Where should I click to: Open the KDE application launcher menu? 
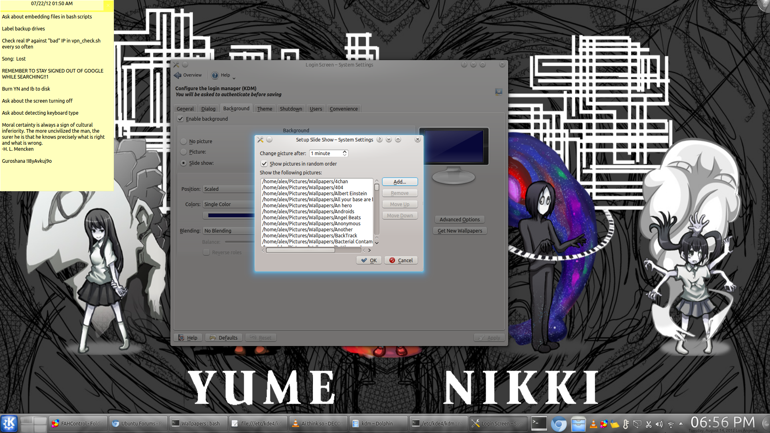click(x=9, y=423)
